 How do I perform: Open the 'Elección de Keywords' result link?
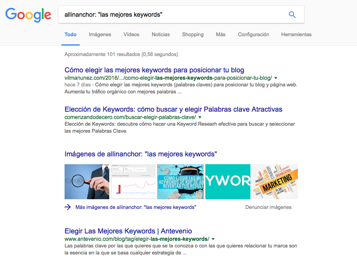pyautogui.click(x=173, y=109)
